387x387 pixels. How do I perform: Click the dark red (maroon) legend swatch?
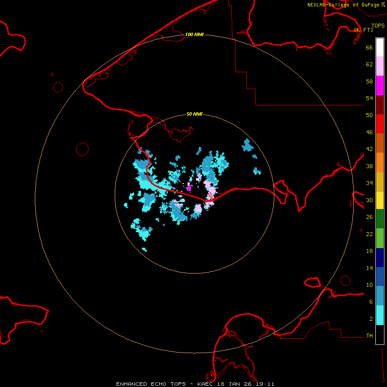(380, 105)
